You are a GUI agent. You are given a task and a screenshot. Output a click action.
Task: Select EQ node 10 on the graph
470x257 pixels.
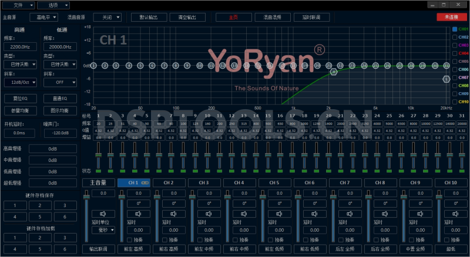tap(200, 66)
